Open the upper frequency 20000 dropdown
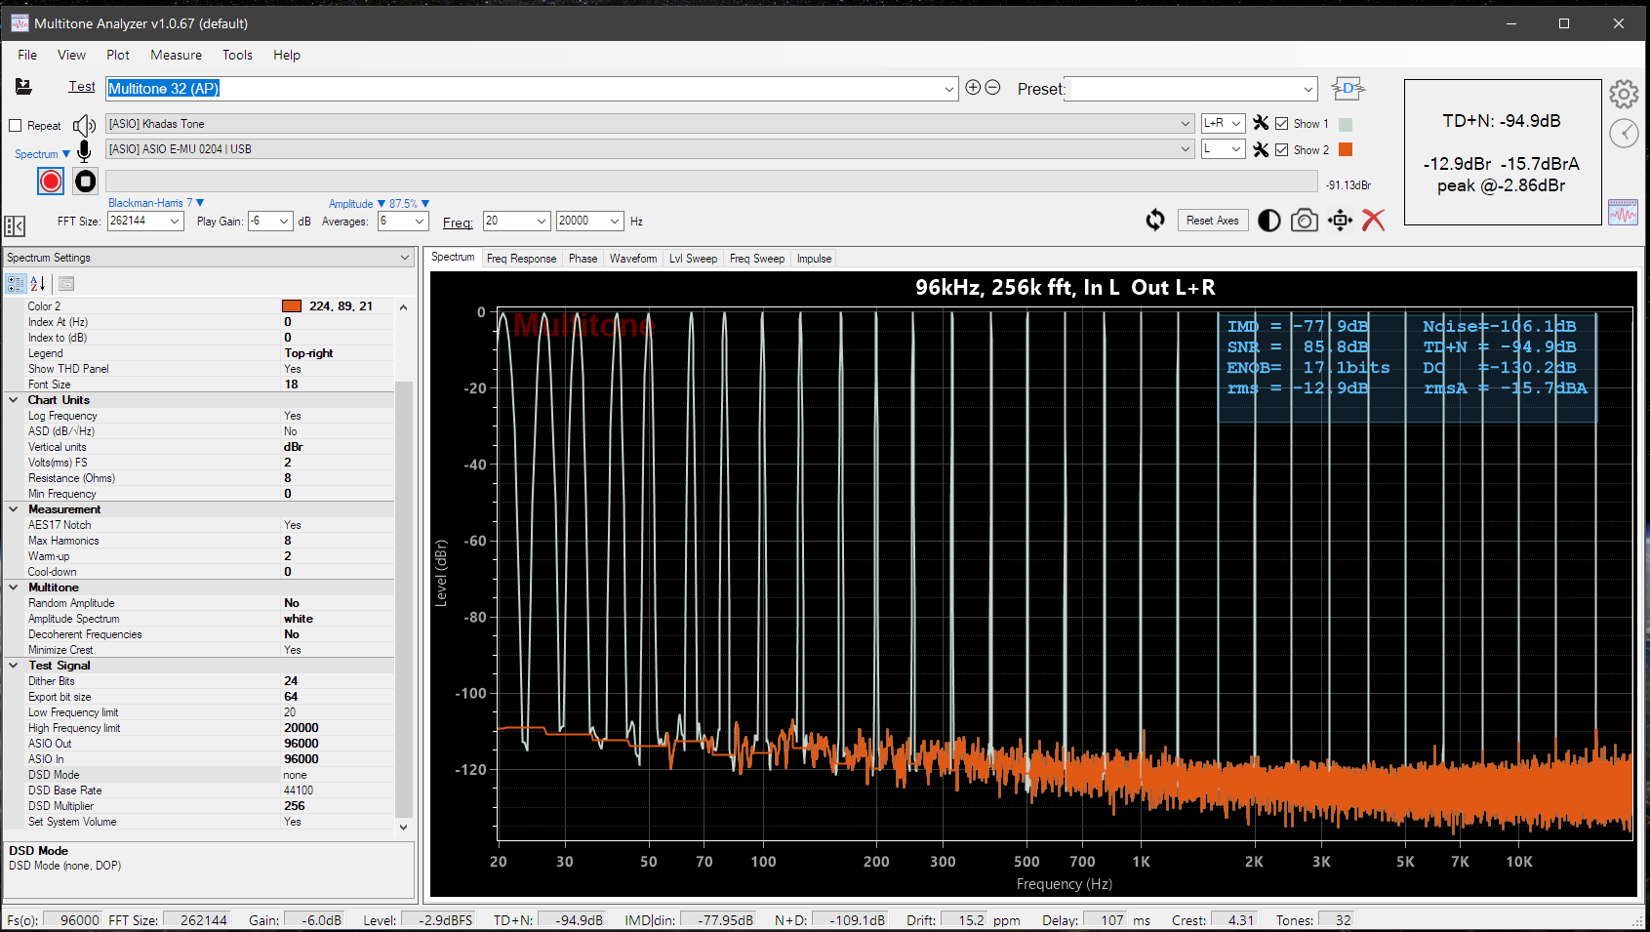The image size is (1650, 932). point(615,222)
